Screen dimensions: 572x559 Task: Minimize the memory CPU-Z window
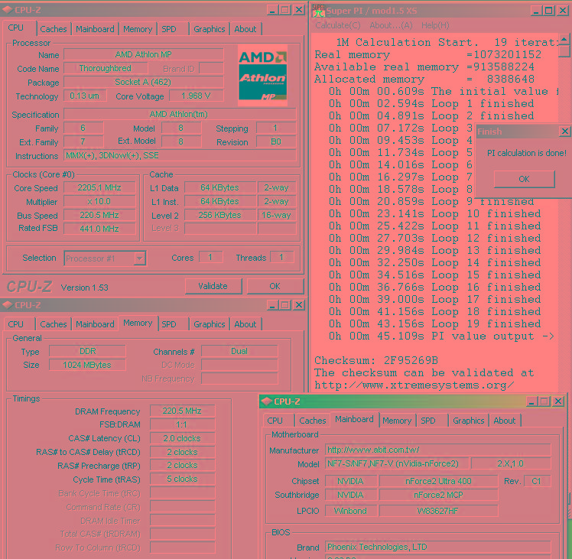[272, 304]
